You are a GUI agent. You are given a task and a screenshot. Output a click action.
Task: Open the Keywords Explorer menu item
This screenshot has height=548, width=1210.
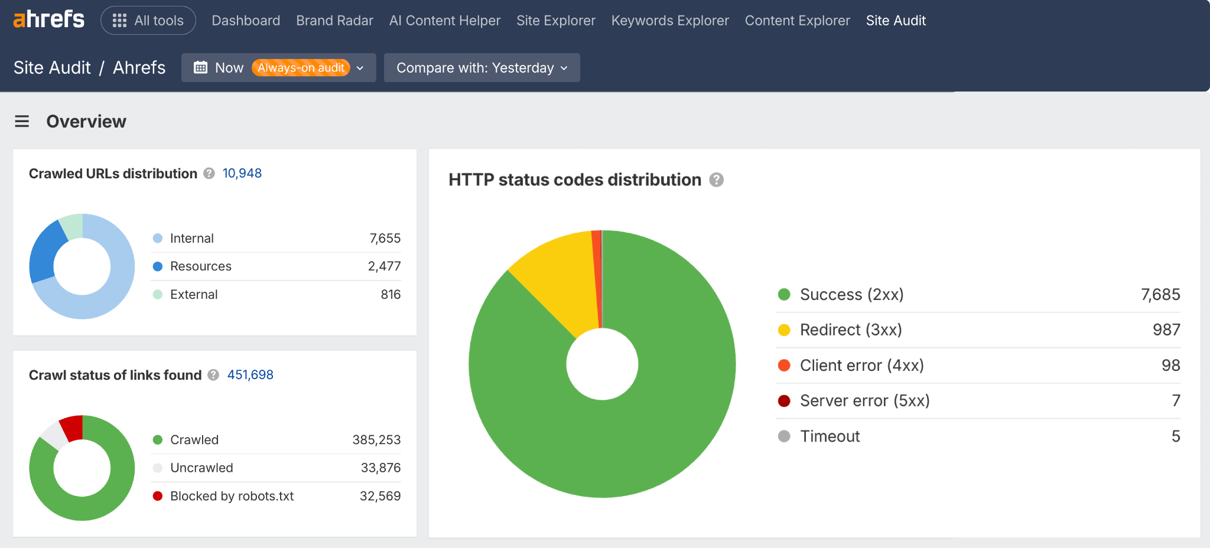(669, 20)
